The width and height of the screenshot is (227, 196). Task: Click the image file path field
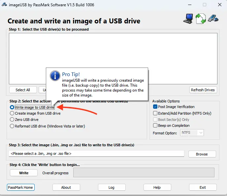(96, 154)
